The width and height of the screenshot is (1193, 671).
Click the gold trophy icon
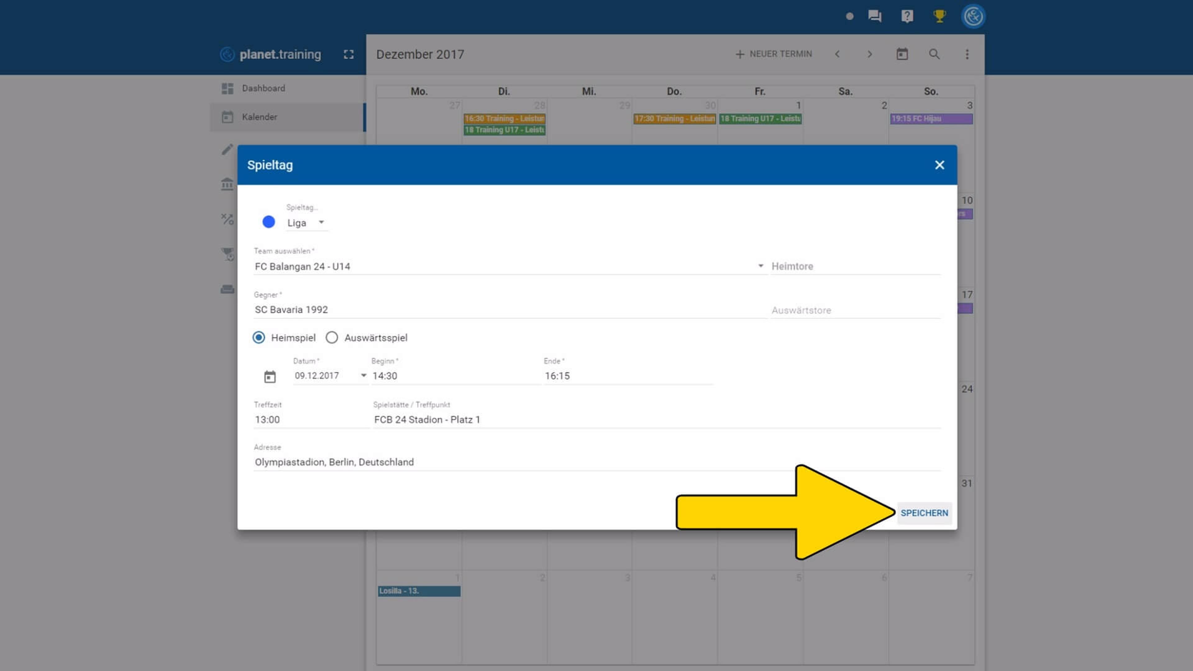coord(939,16)
